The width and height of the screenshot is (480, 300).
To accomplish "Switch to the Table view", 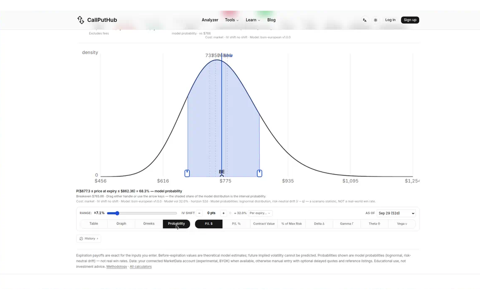I will 94,224.
